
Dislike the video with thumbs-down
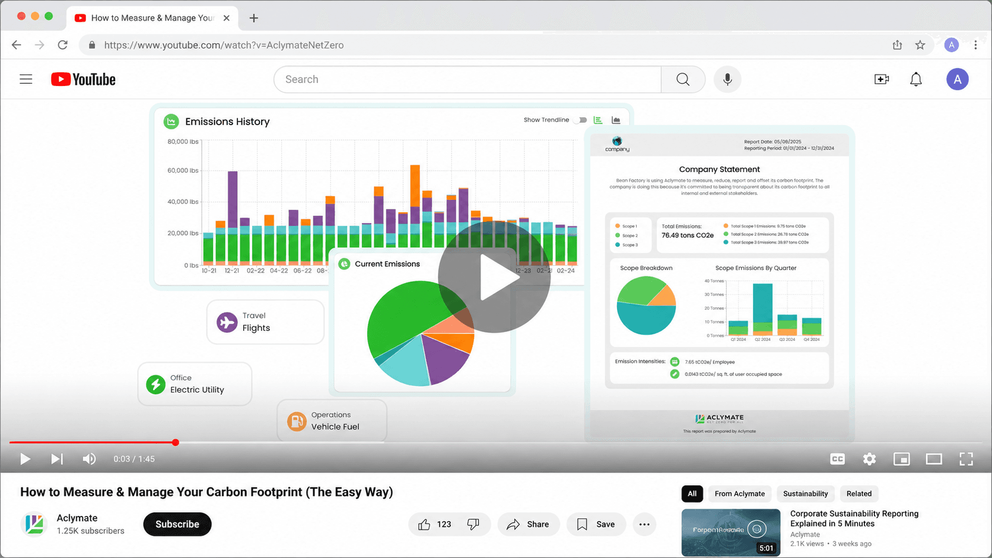[x=473, y=524]
